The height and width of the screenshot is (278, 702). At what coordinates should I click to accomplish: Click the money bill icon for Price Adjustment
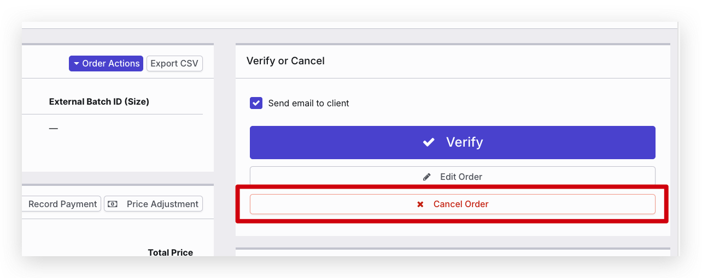(113, 204)
